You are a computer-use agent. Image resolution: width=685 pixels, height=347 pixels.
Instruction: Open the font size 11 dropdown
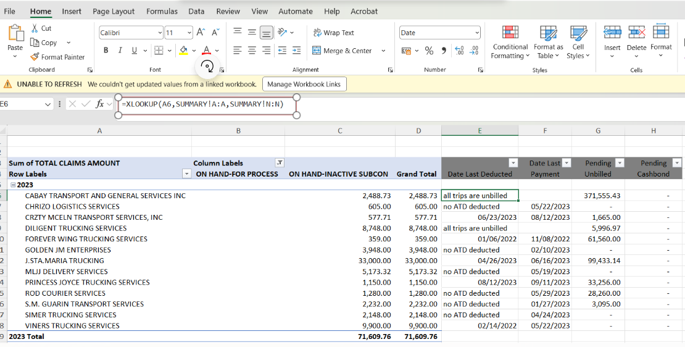coord(189,33)
